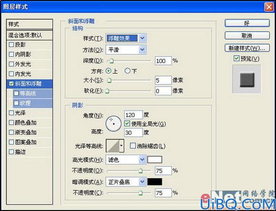The width and height of the screenshot is (276, 211).
Task: Click the 大小(S) size slider handle
Action: point(109,80)
